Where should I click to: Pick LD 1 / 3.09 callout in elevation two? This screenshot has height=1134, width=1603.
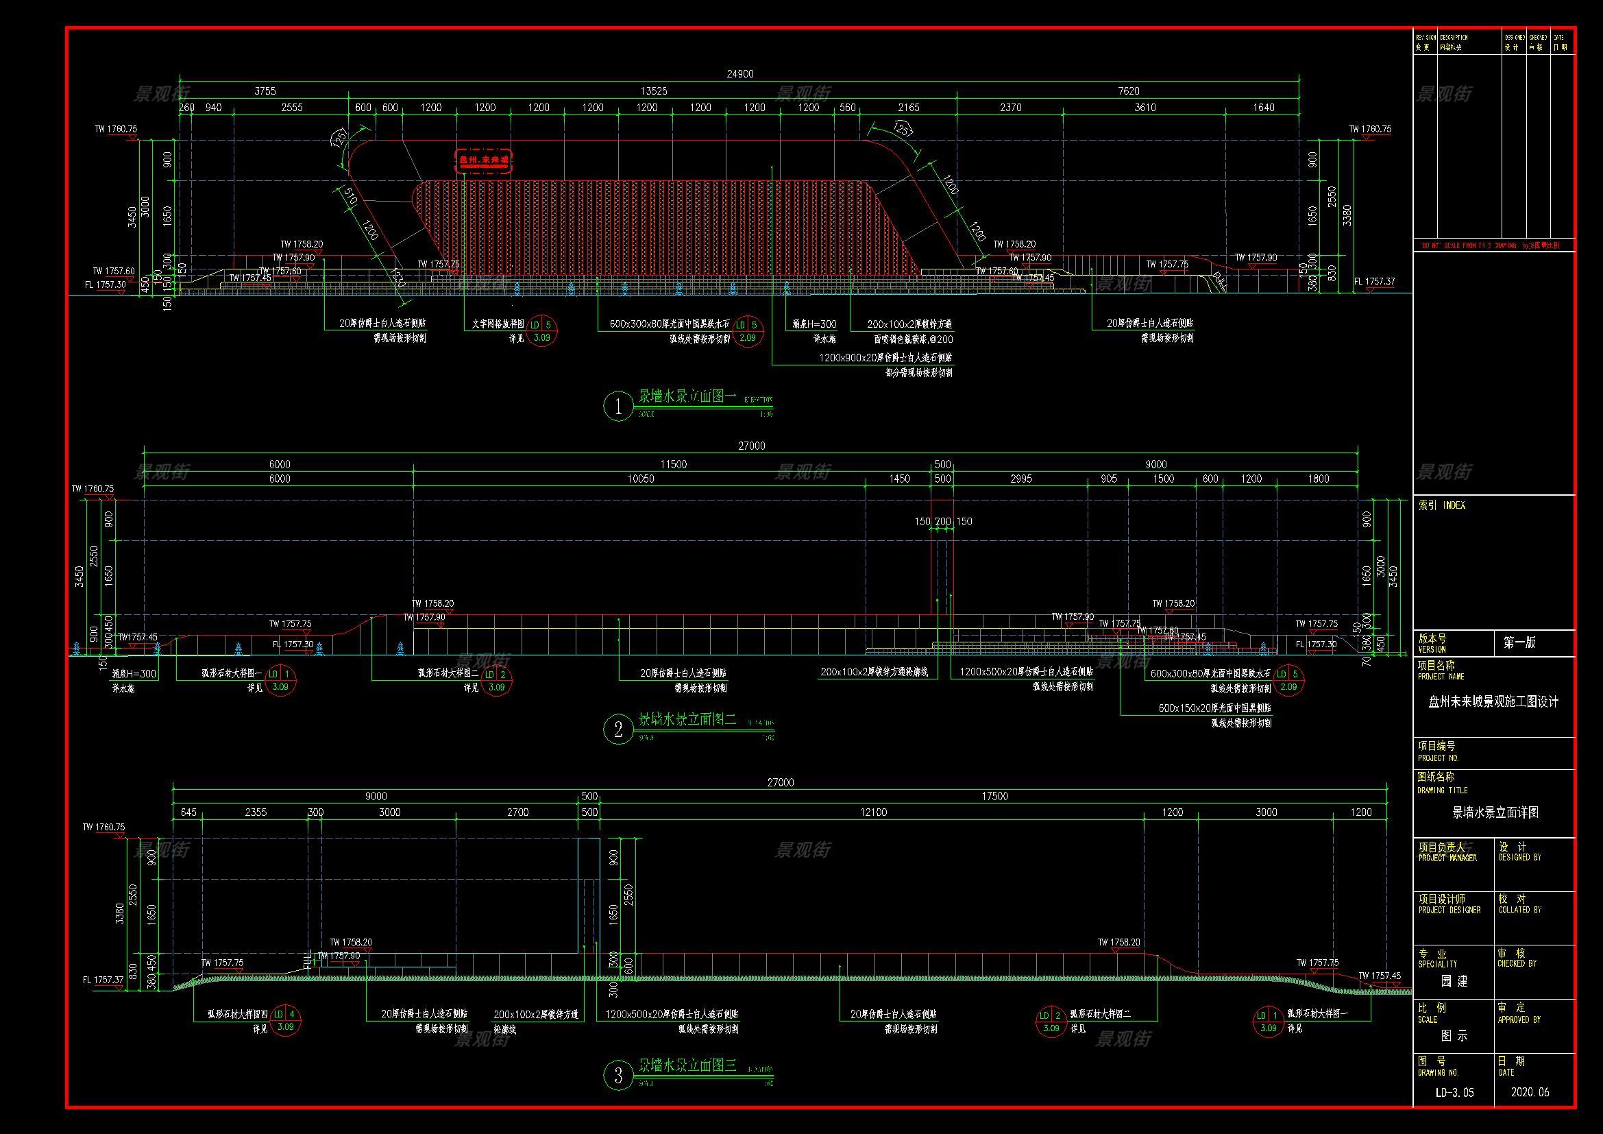click(280, 680)
